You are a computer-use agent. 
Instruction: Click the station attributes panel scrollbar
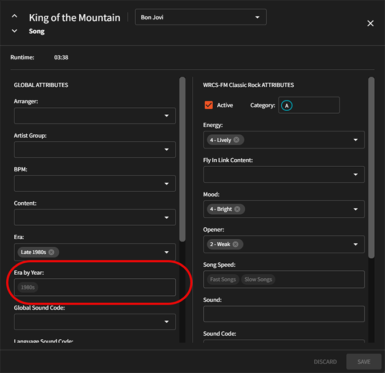[371, 167]
